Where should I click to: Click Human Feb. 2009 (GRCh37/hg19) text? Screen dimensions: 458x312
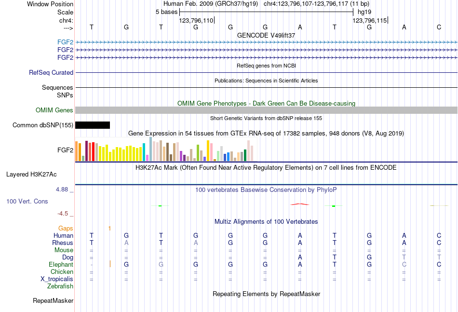tap(211, 4)
